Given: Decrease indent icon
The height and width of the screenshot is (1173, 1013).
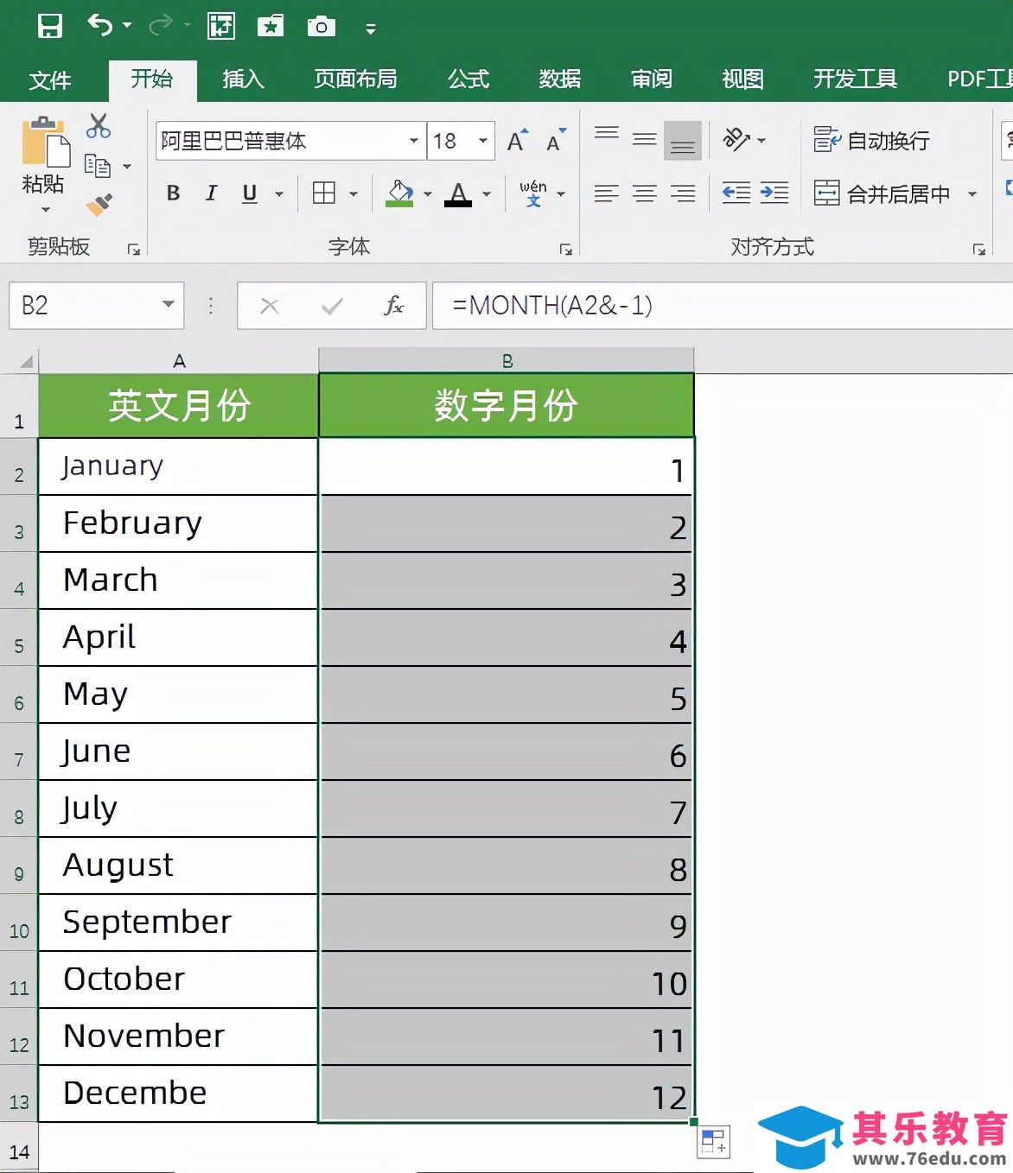Looking at the screenshot, I should (x=736, y=193).
